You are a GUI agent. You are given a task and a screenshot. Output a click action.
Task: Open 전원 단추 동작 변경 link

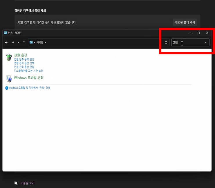[x=24, y=59]
